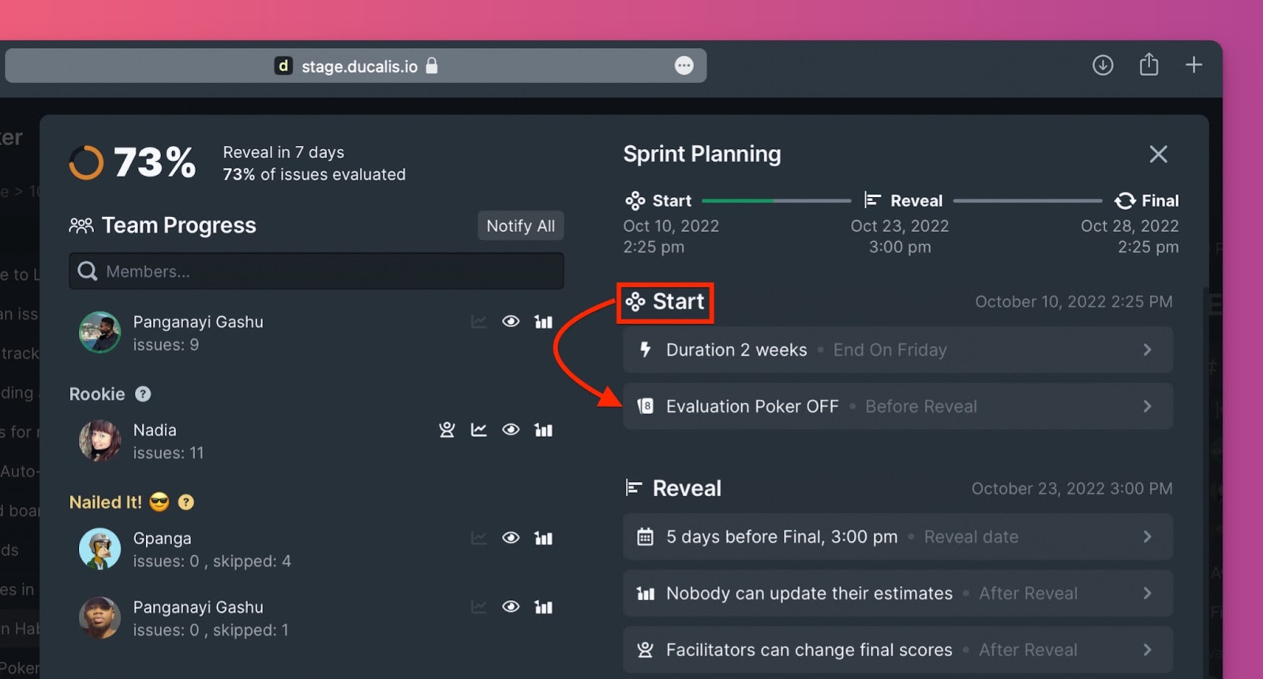Click the Members search field
The width and height of the screenshot is (1263, 679).
click(x=316, y=272)
